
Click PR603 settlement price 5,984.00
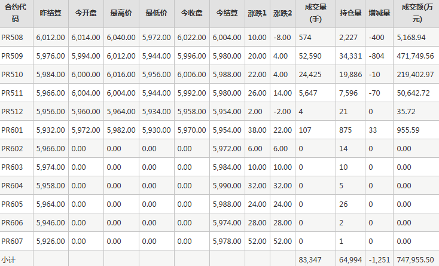point(227,167)
